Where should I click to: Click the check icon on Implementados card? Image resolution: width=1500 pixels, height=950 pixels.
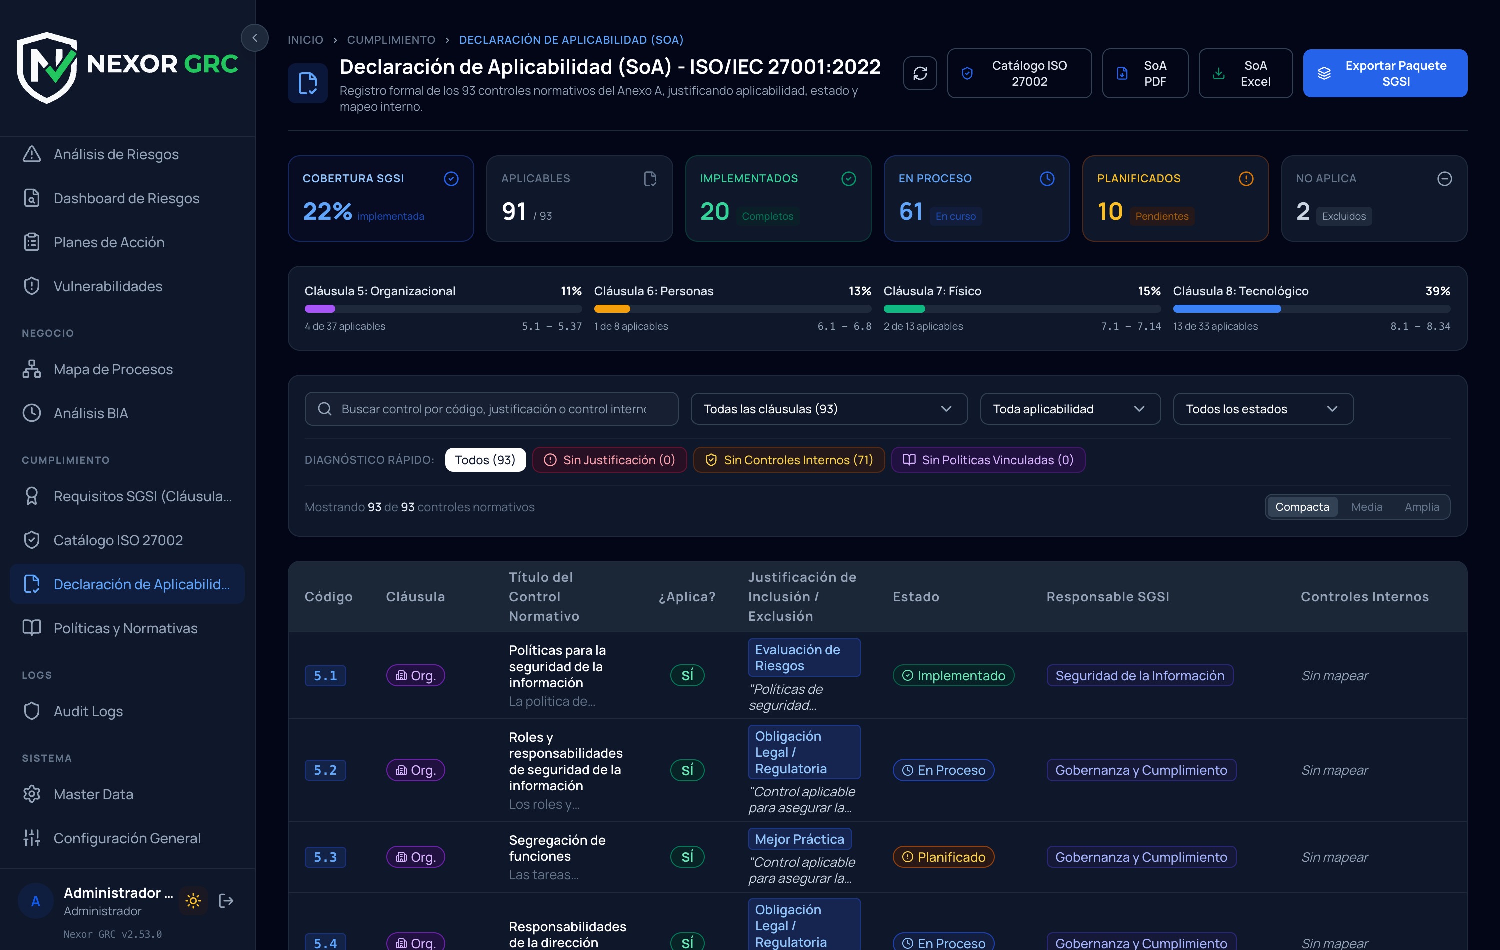pos(848,179)
